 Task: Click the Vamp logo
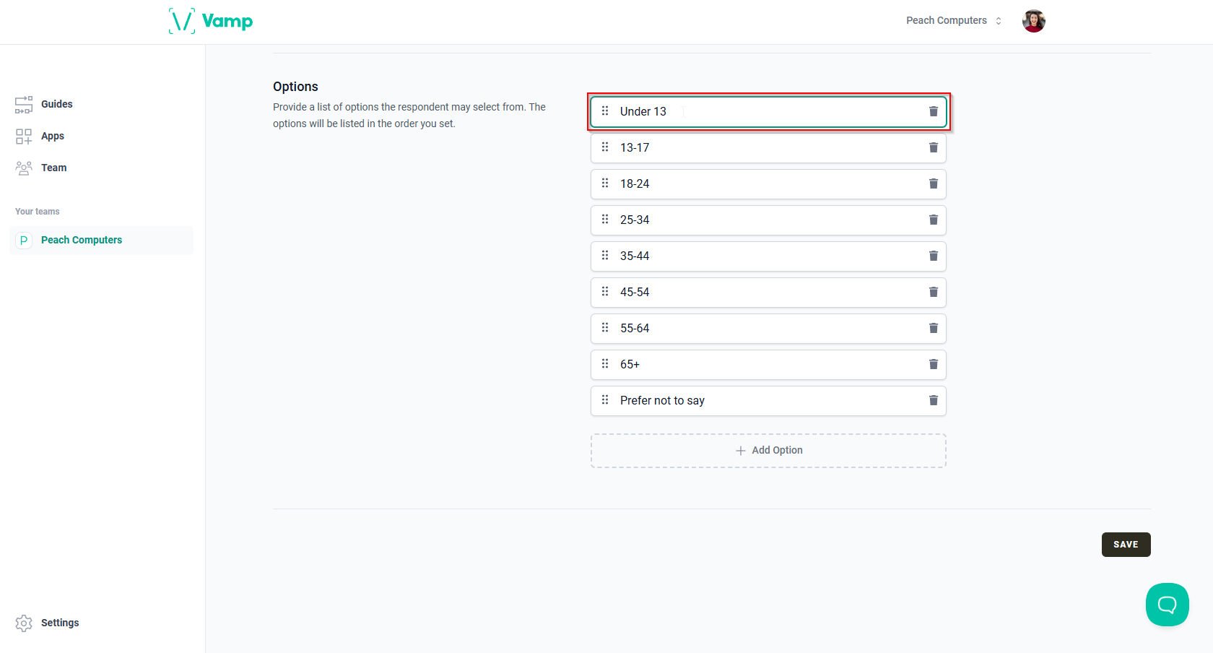pos(211,21)
